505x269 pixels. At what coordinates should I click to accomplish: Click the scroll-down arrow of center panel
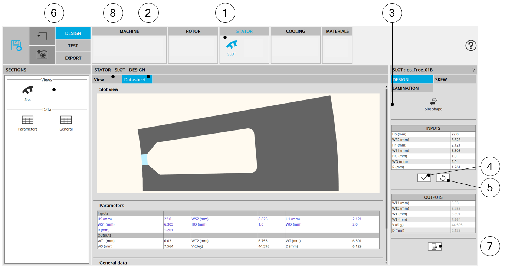386,263
